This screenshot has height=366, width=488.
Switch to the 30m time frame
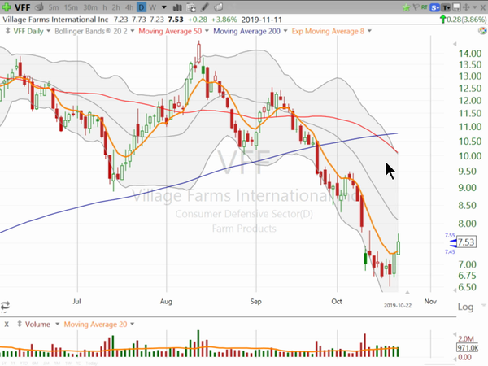click(90, 7)
